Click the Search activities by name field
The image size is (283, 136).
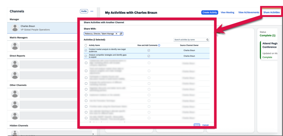coord(189,40)
